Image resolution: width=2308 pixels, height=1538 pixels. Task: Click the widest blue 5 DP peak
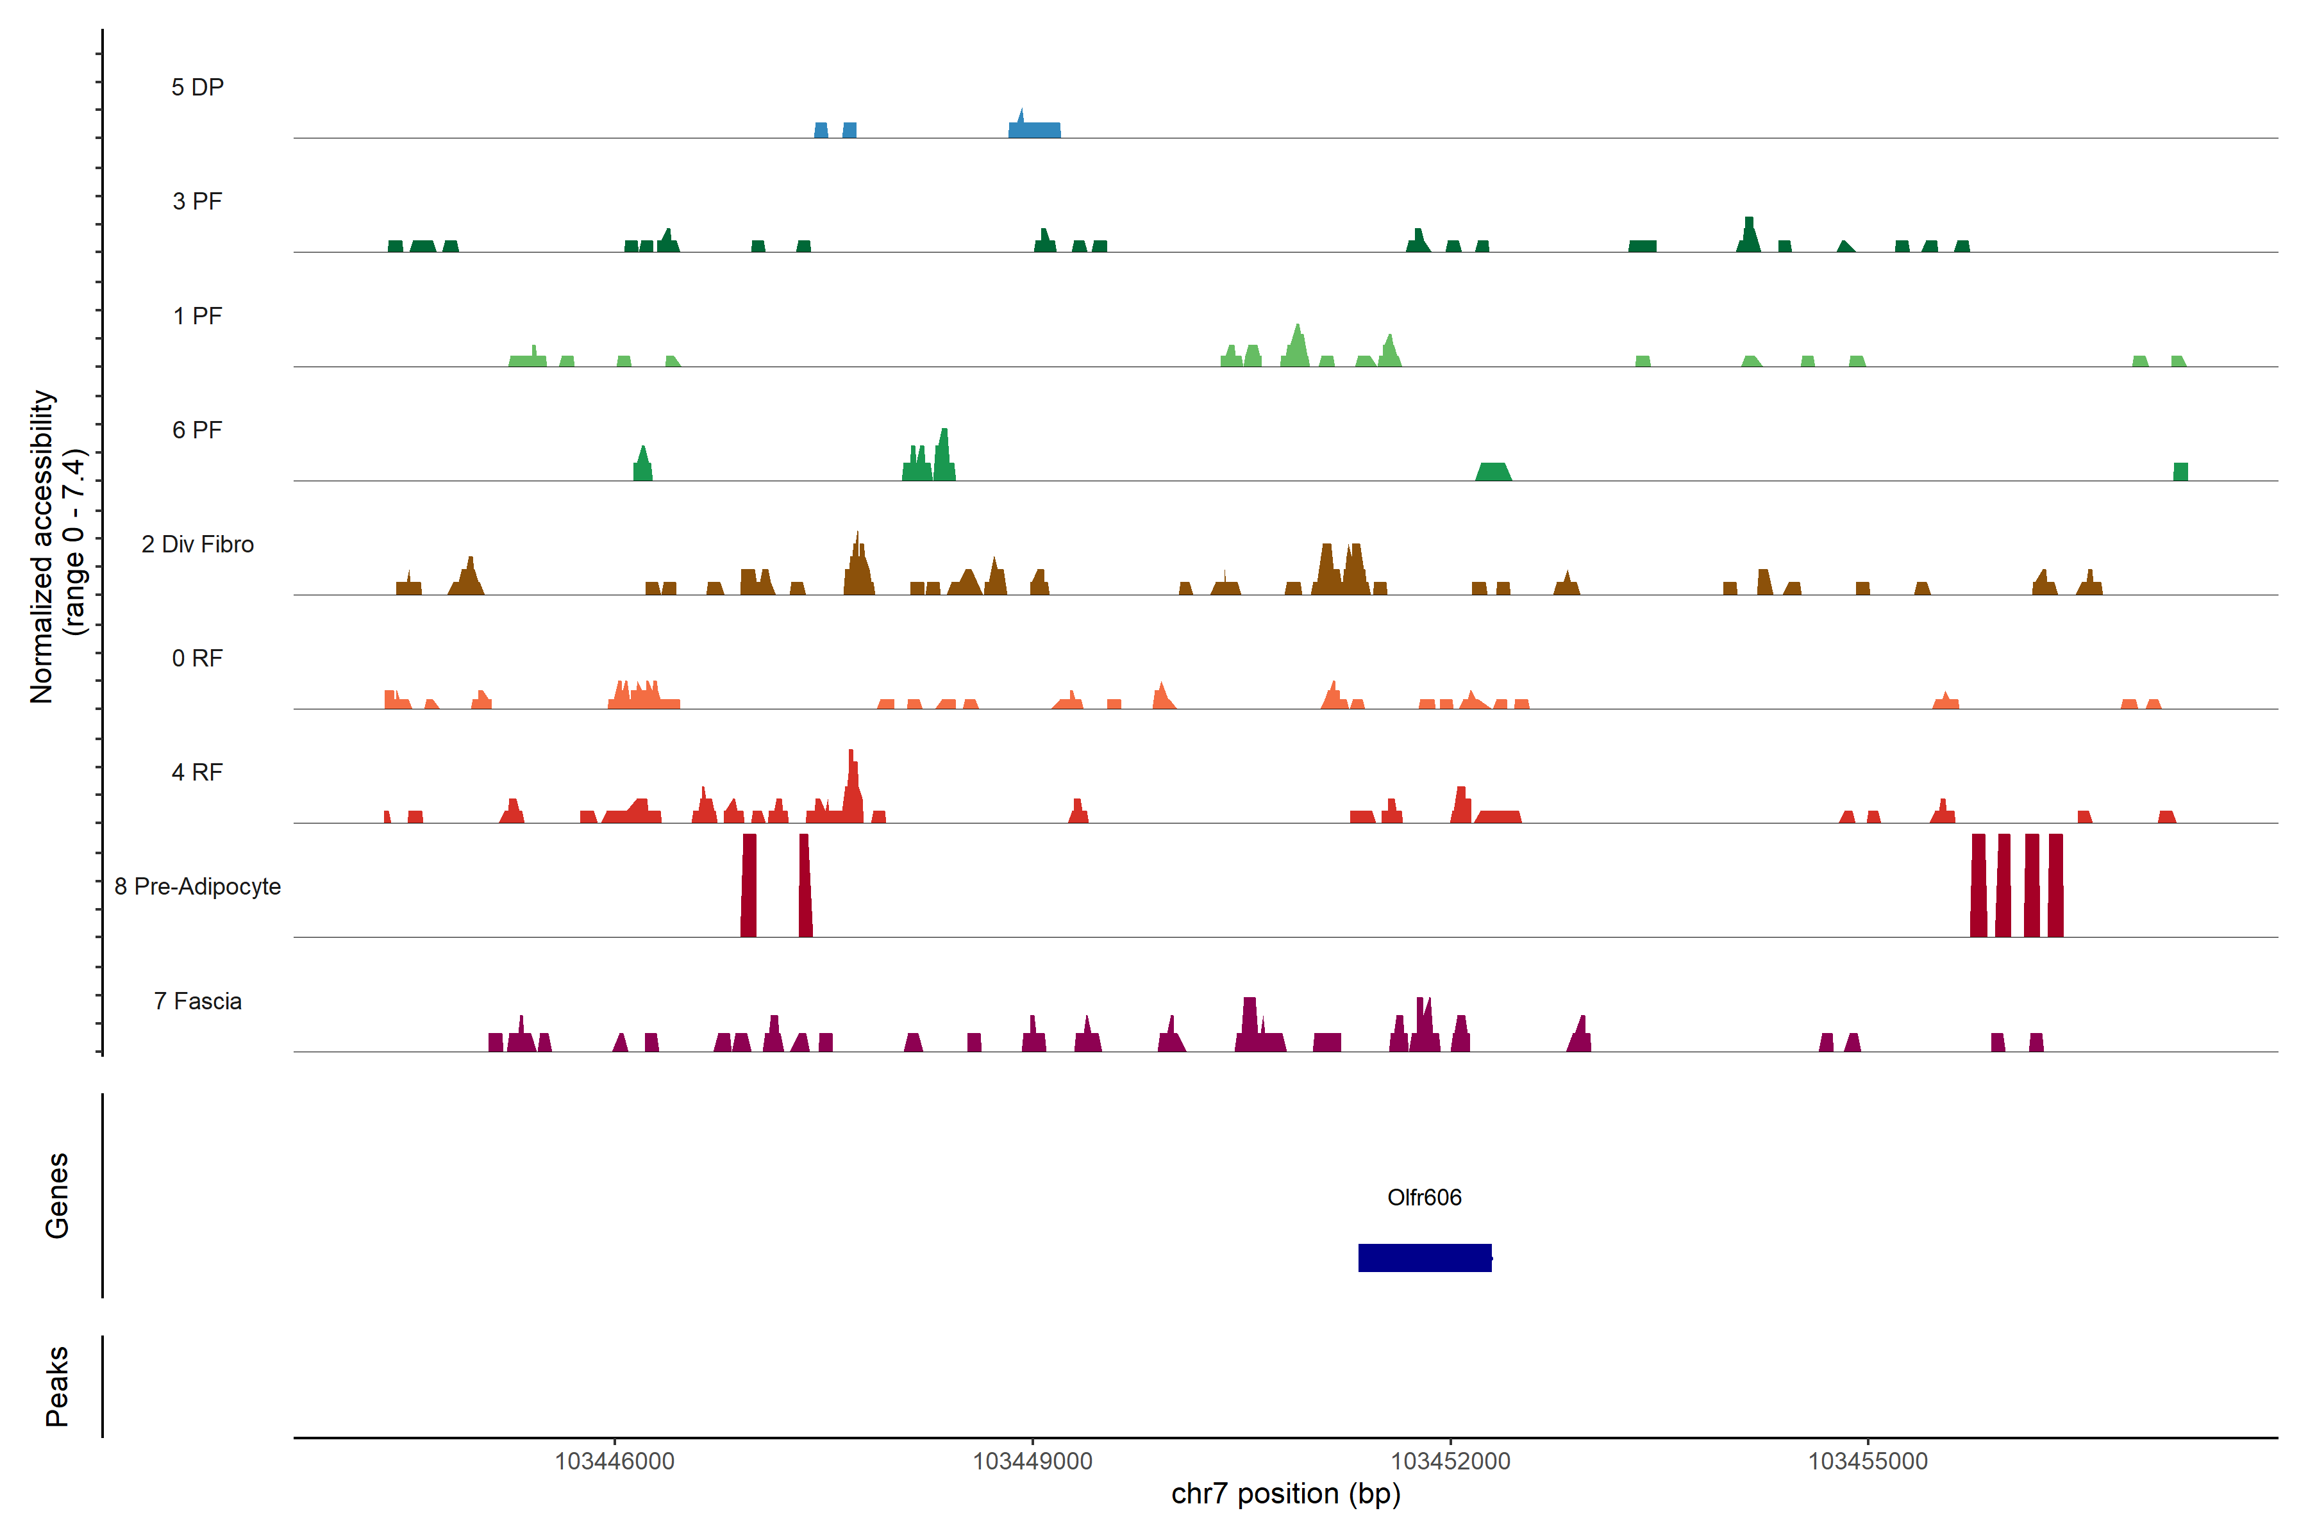(1034, 129)
